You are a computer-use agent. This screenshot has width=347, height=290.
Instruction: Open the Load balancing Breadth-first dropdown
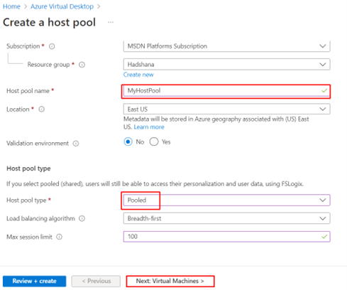pyautogui.click(x=226, y=218)
